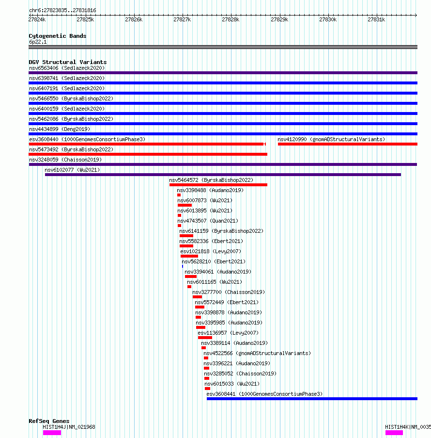Click the magenta HIST1H4K gene block
This screenshot has width=431, height=438.
coord(394,433)
